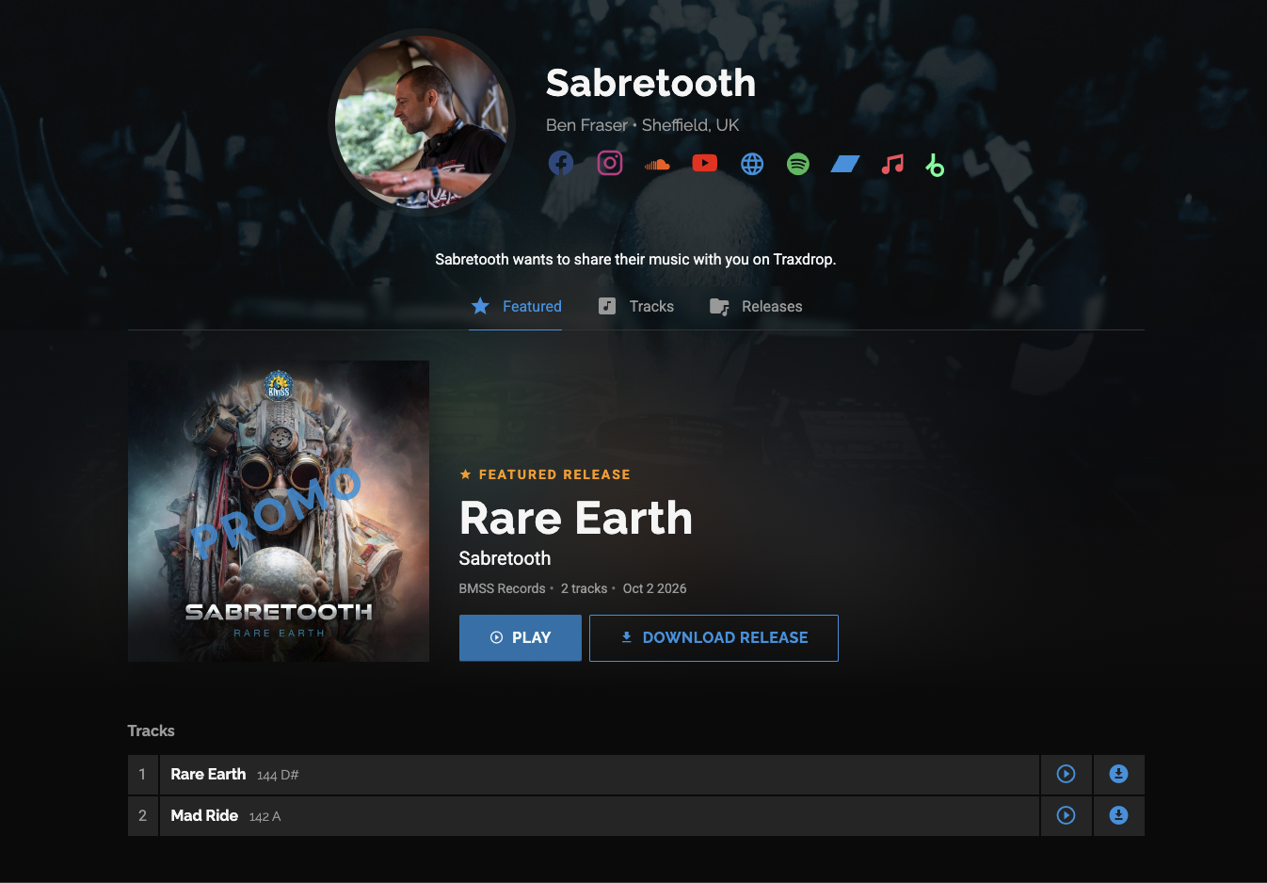
Task: Open the Spotify artist icon
Action: click(x=798, y=164)
